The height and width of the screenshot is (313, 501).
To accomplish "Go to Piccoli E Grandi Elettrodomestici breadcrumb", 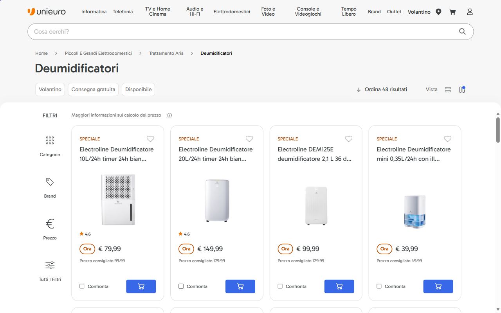I will pyautogui.click(x=98, y=53).
